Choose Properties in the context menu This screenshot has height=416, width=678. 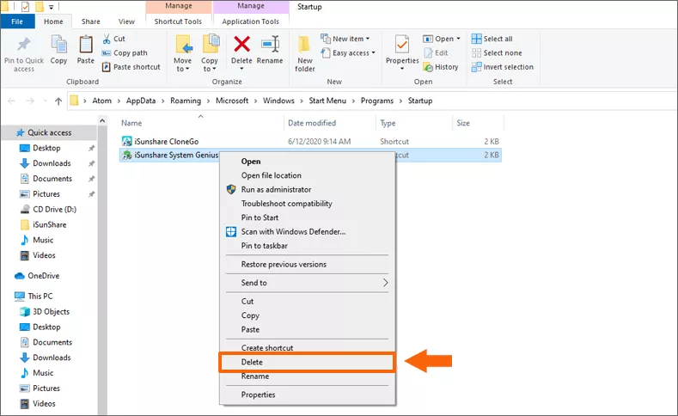[308, 395]
